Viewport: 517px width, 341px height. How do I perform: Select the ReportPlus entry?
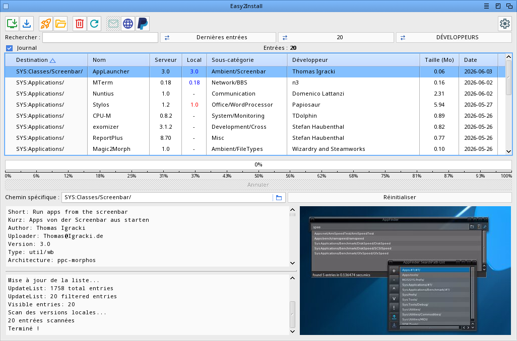[255, 138]
